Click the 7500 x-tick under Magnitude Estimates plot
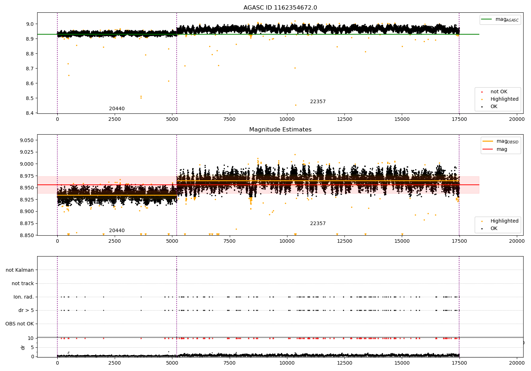This screenshot has height=371, width=531. tap(229, 241)
